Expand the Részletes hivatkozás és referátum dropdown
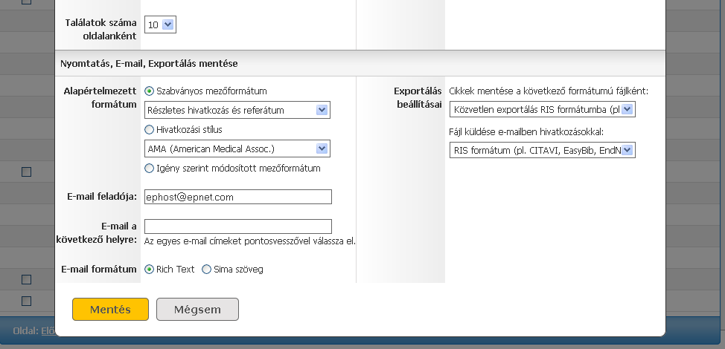Image resolution: width=725 pixels, height=349 pixels. tap(237, 110)
